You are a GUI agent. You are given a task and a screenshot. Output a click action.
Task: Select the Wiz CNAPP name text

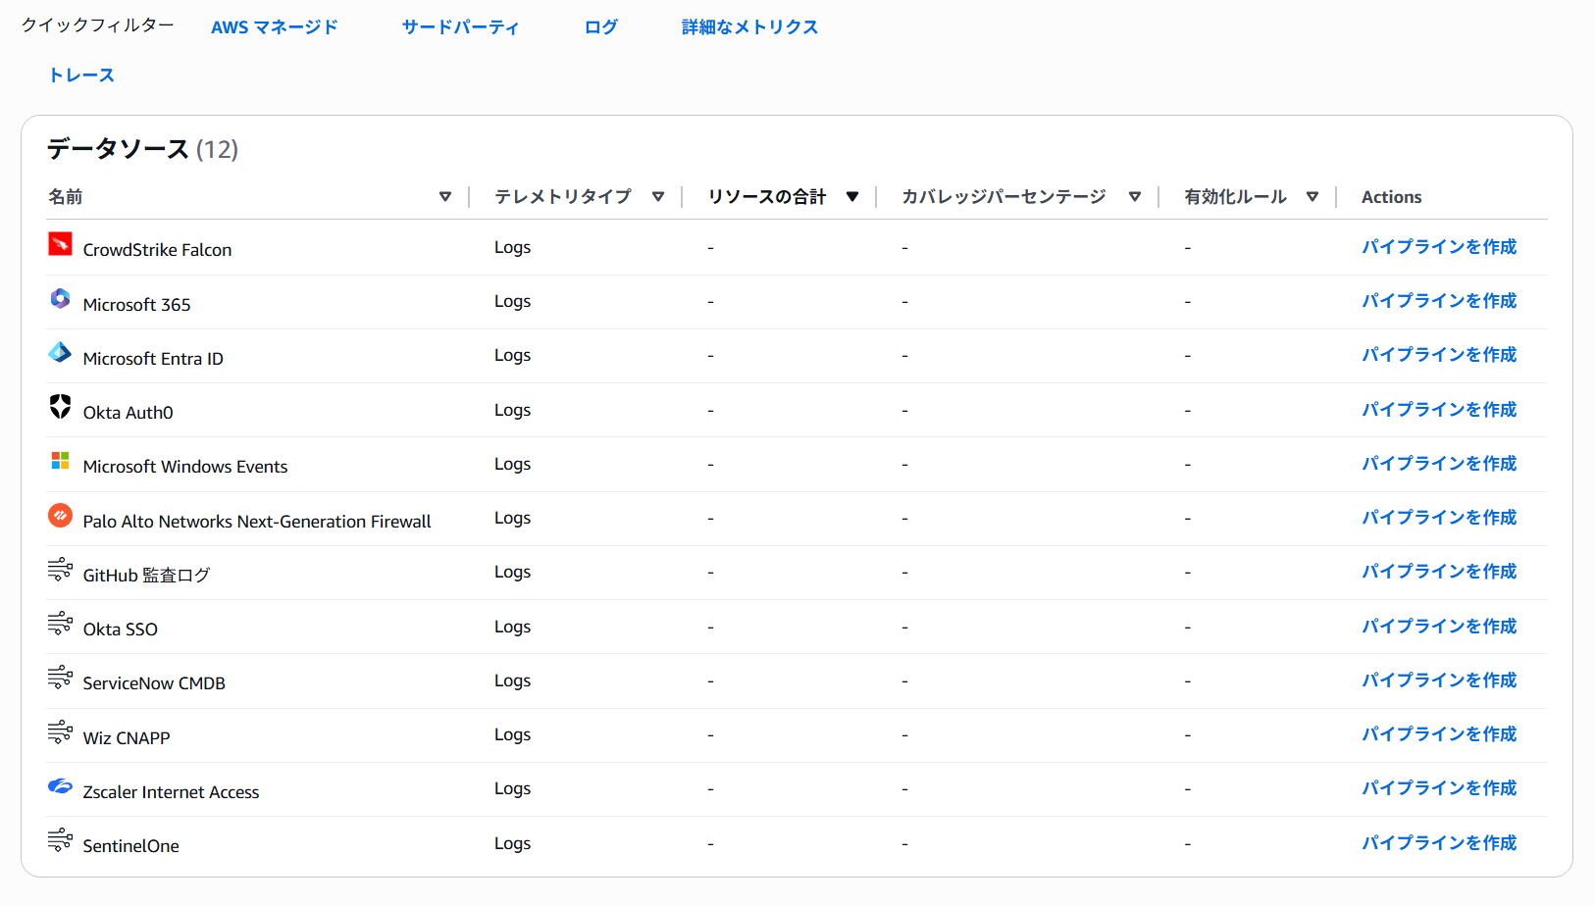(x=127, y=738)
